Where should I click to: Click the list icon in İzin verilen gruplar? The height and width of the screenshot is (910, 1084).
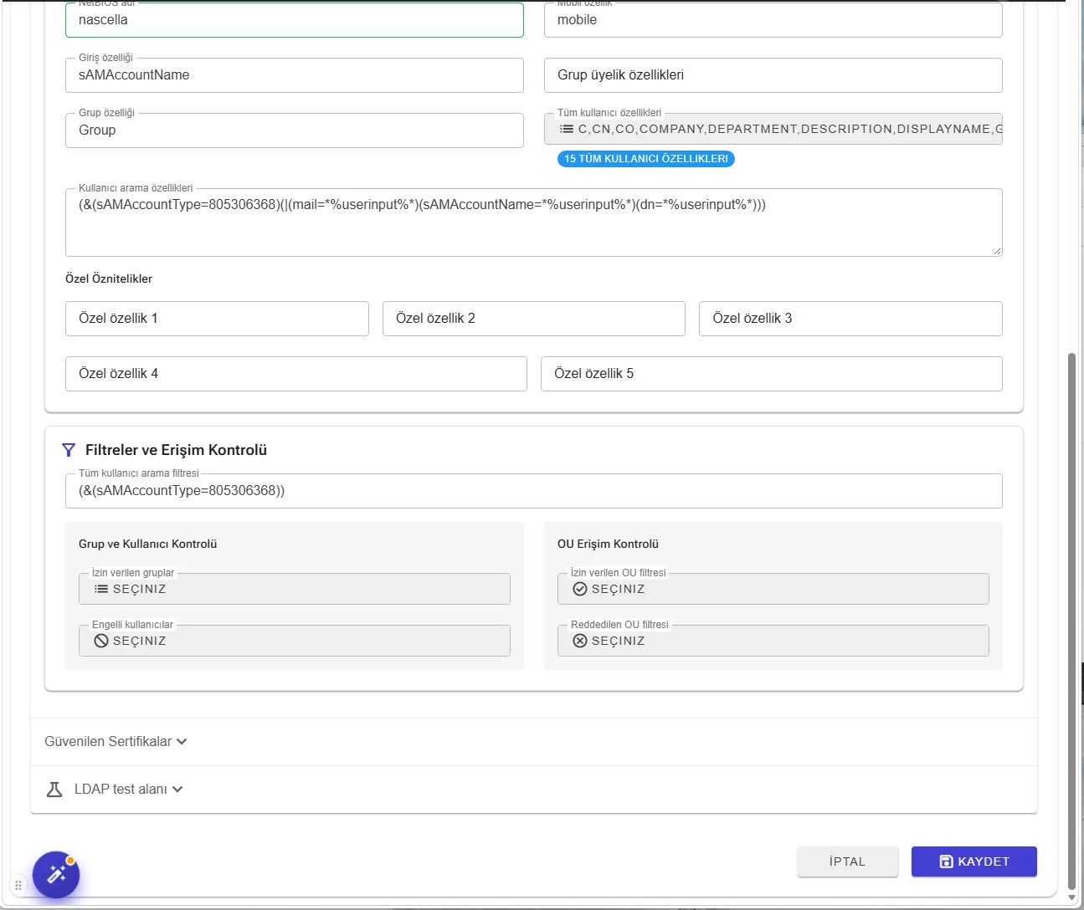click(x=101, y=589)
